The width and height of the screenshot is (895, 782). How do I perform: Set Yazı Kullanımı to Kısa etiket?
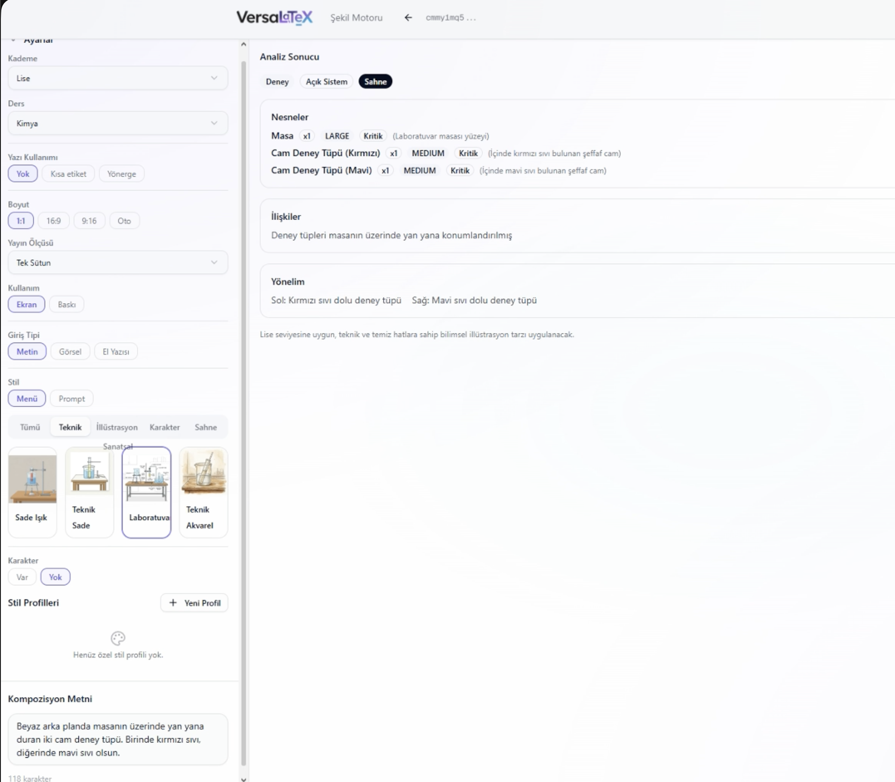pyautogui.click(x=68, y=174)
